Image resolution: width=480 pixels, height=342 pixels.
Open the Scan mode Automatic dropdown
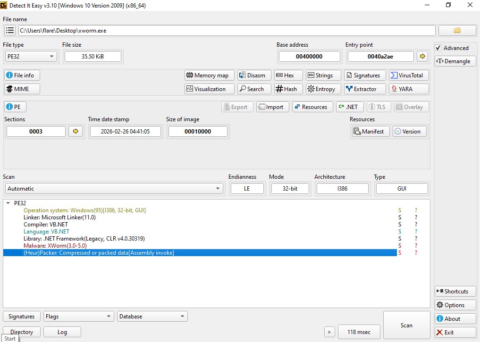(114, 189)
